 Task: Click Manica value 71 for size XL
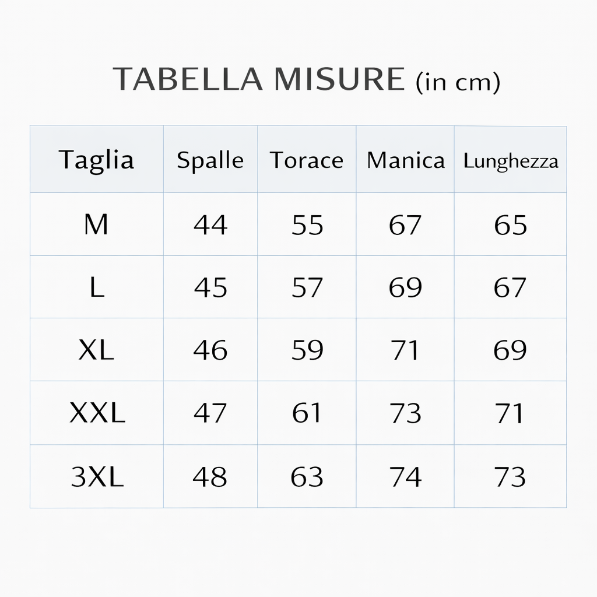[x=405, y=350]
